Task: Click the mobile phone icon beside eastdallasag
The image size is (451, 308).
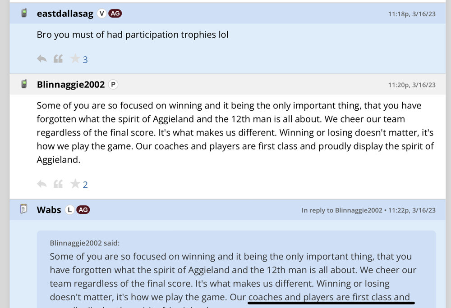Action: pos(24,14)
